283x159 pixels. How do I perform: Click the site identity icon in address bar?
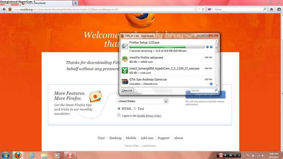pyautogui.click(x=10, y=9)
